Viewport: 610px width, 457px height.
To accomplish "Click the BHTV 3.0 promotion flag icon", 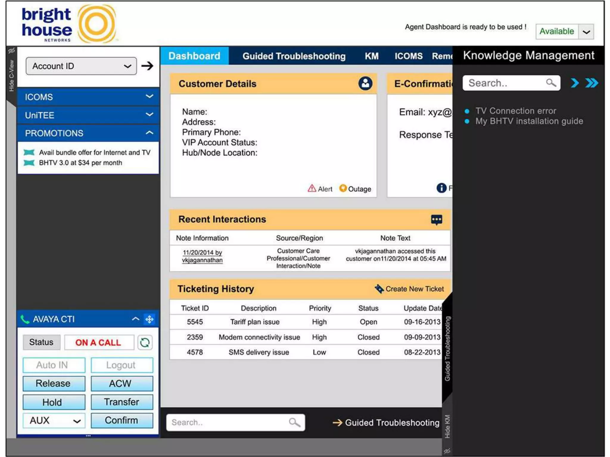I will (x=29, y=163).
